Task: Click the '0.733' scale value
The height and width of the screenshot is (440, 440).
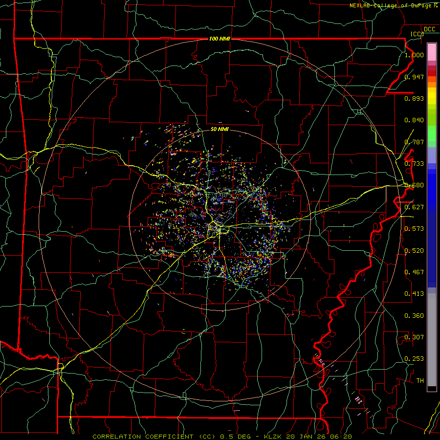Action: (414, 164)
